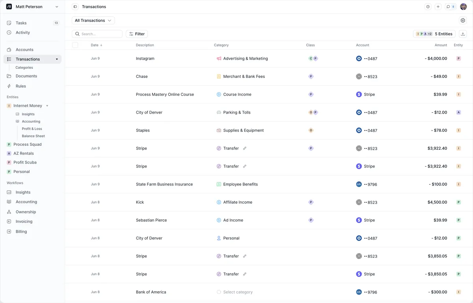Open the Kick transaction row
The image size is (473, 303).
(269, 202)
